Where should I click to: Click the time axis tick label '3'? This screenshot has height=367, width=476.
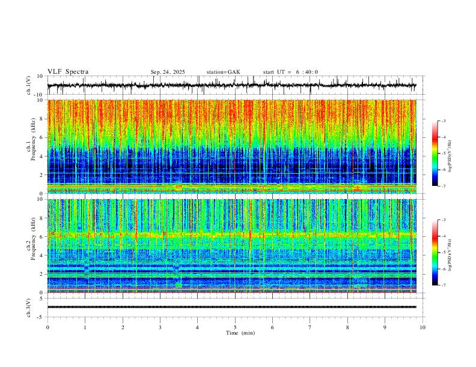160,327
